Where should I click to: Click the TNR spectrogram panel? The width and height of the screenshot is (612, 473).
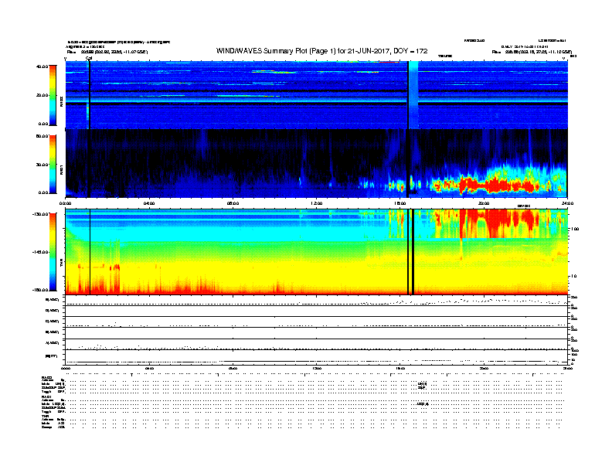317,252
